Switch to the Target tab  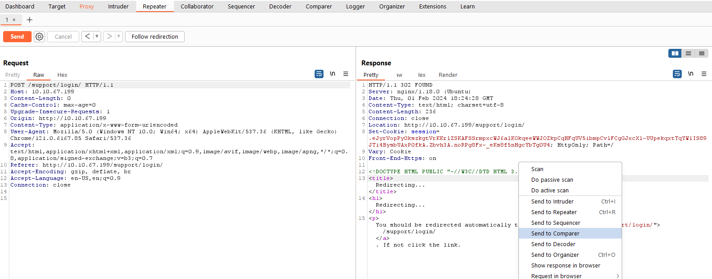pyautogui.click(x=57, y=6)
